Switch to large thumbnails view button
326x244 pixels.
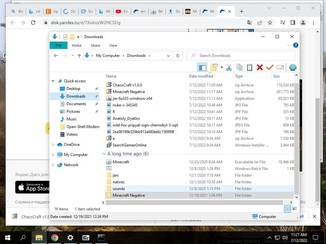pyautogui.click(x=294, y=209)
